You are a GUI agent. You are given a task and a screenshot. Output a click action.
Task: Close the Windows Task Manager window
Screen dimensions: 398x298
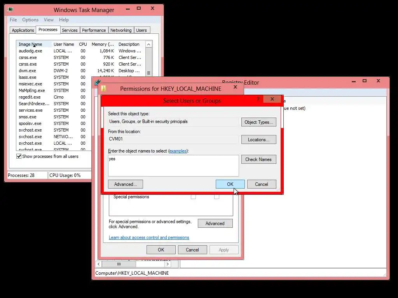tap(152, 9)
